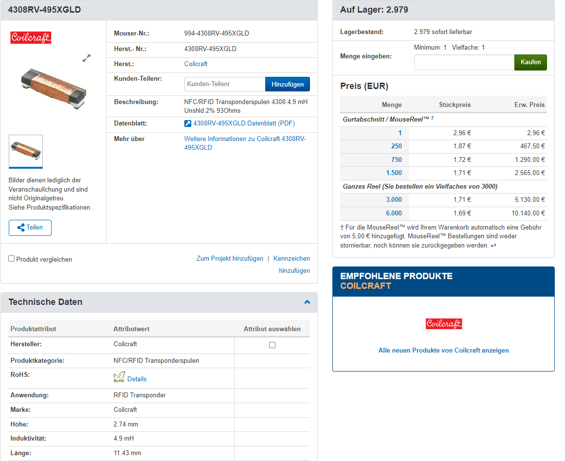Click the external-link icon before the Datenblatt
The height and width of the screenshot is (461, 565).
coord(188,124)
